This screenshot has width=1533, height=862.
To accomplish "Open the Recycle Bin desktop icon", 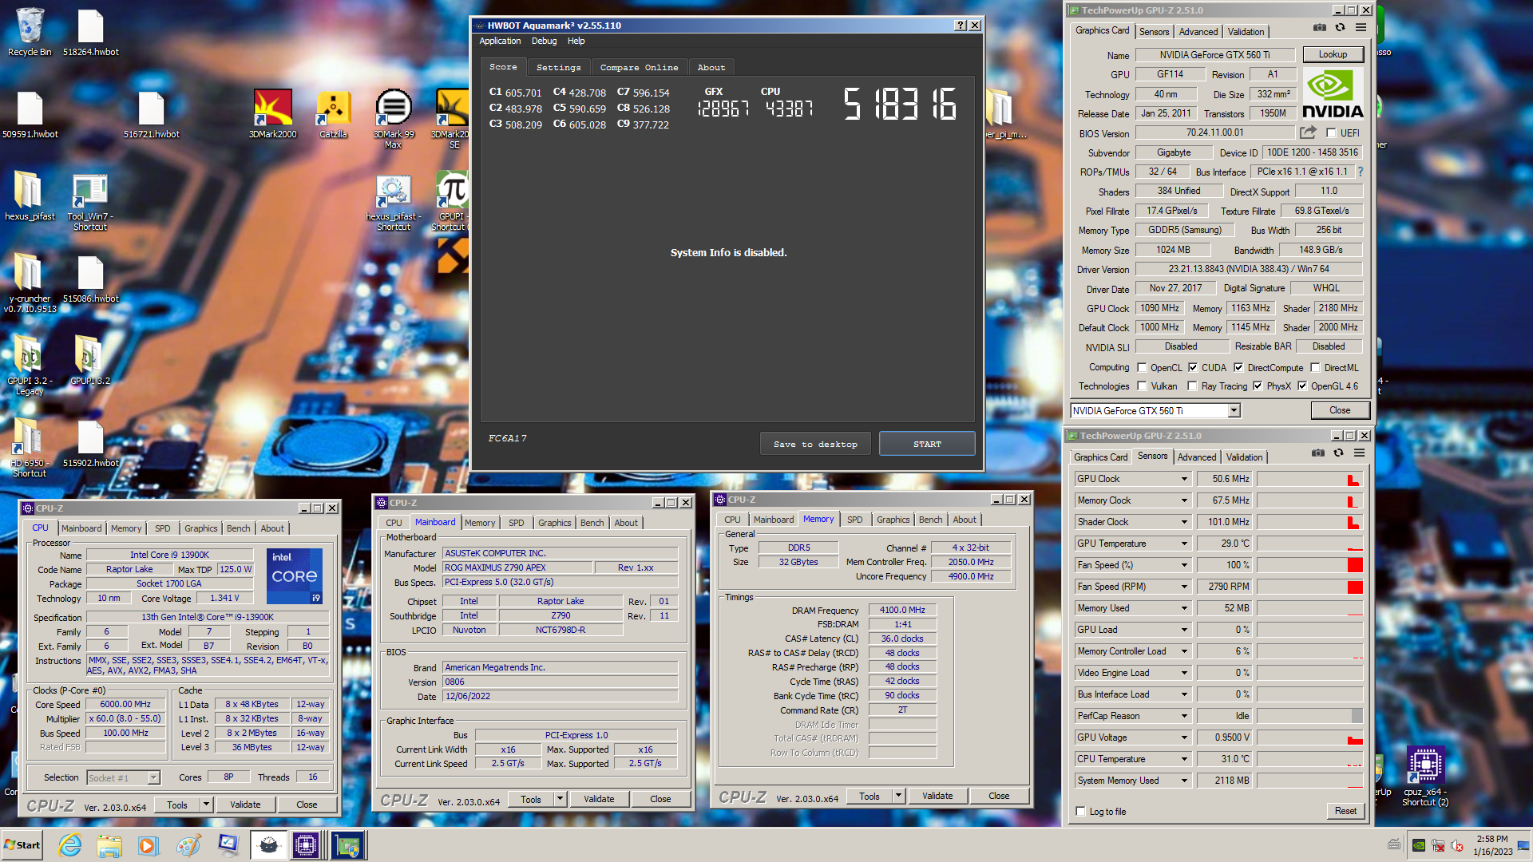I will (30, 33).
